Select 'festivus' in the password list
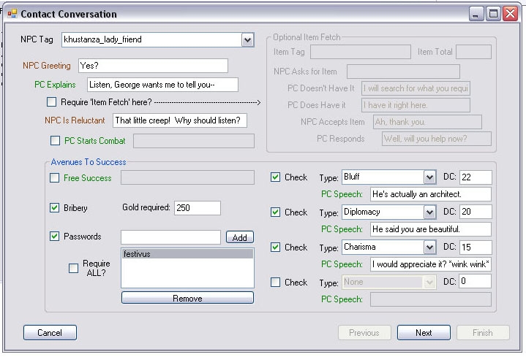The height and width of the screenshot is (357, 526). coord(187,254)
